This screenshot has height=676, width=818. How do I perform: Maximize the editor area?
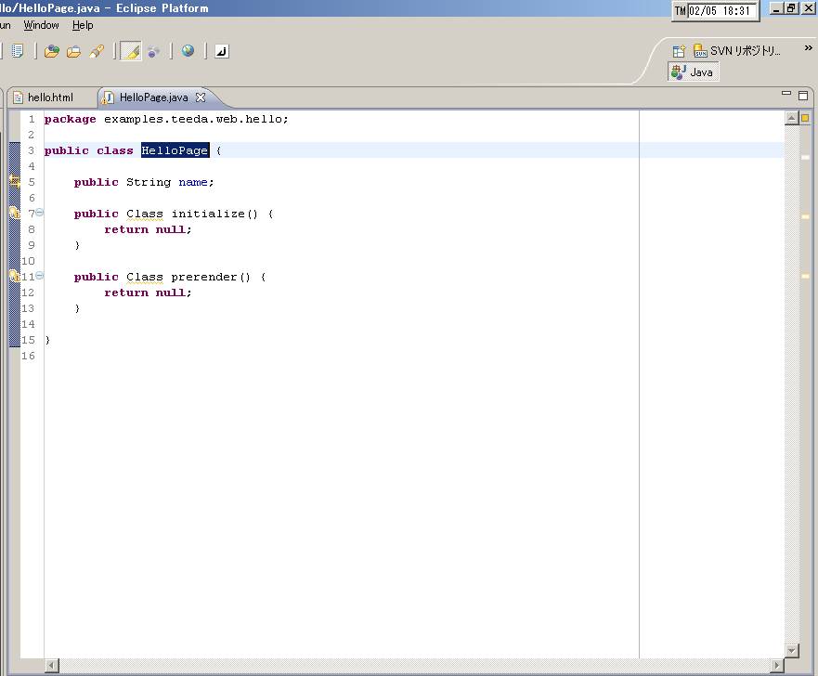point(803,96)
